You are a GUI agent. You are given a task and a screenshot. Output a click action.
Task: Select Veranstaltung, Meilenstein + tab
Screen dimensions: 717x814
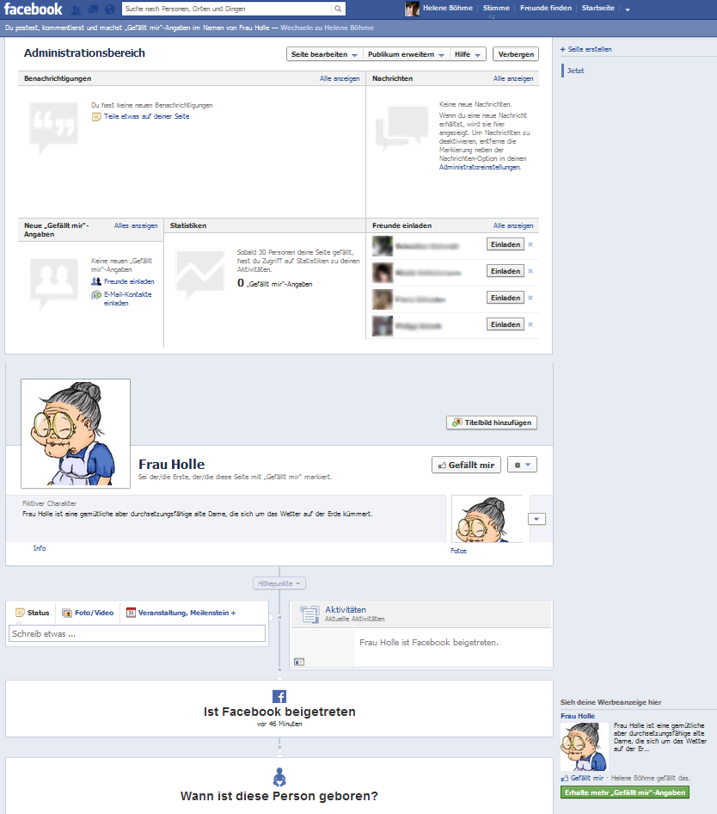tap(181, 613)
